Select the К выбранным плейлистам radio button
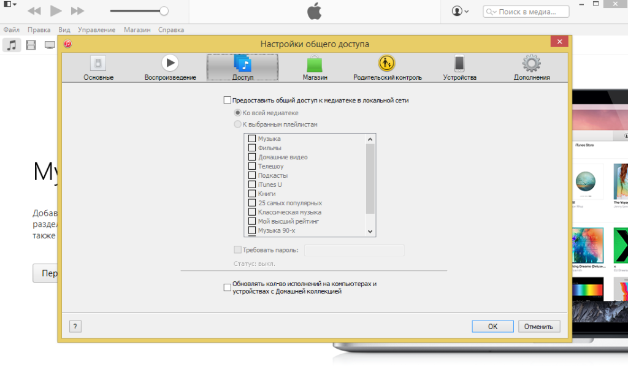 point(237,124)
